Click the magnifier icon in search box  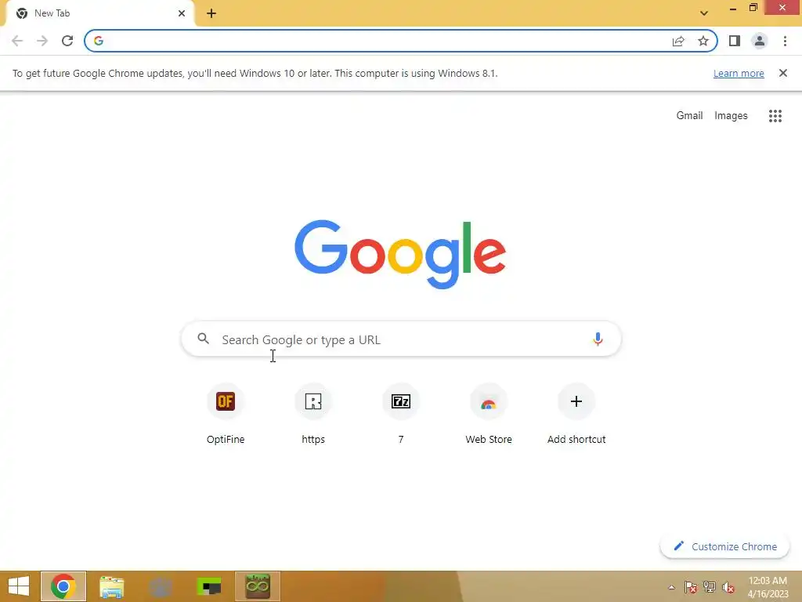pos(203,339)
